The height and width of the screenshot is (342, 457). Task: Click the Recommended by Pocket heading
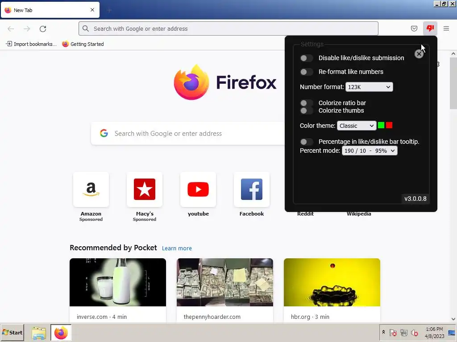113,248
